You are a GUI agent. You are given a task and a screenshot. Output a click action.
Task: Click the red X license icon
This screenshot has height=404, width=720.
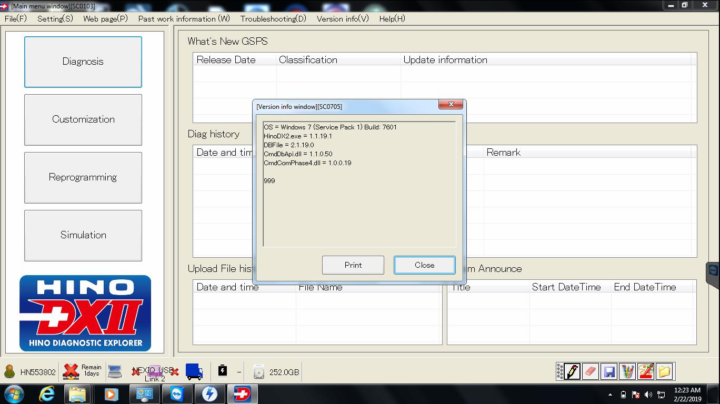[x=71, y=371]
